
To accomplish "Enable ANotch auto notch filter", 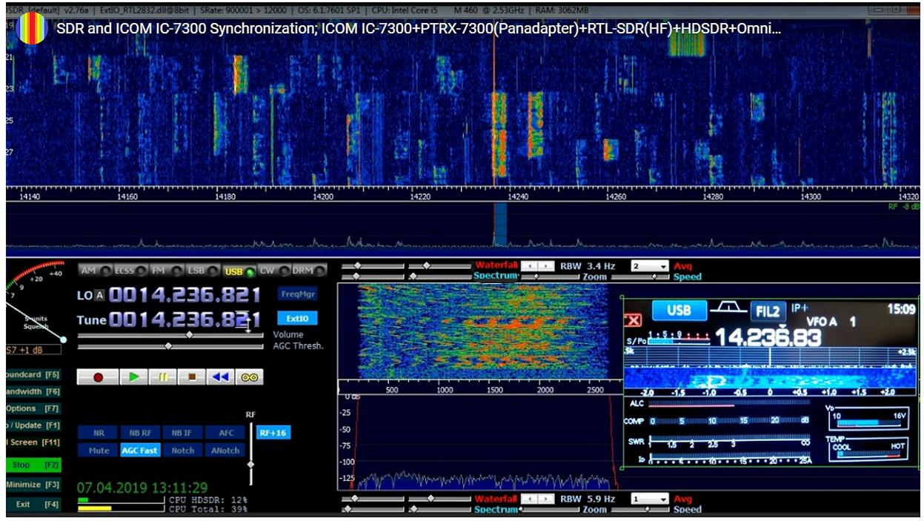I will click(x=225, y=450).
